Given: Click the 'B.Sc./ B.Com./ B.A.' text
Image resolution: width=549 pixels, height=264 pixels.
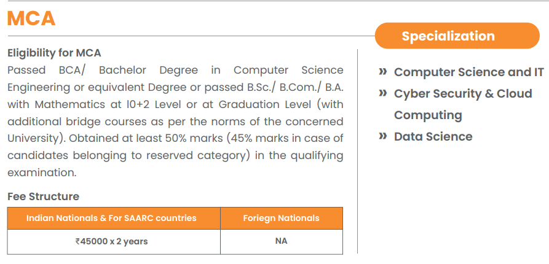Looking at the screenshot, I should (301, 87).
